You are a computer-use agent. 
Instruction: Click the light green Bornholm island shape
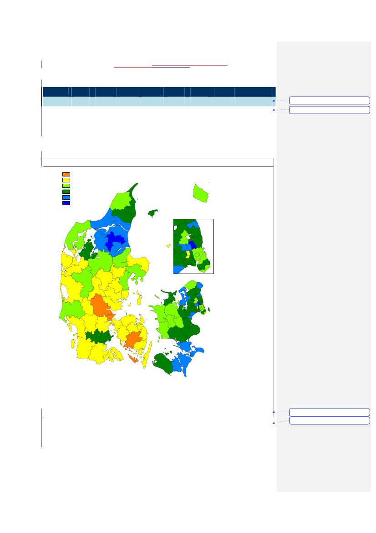(201, 193)
